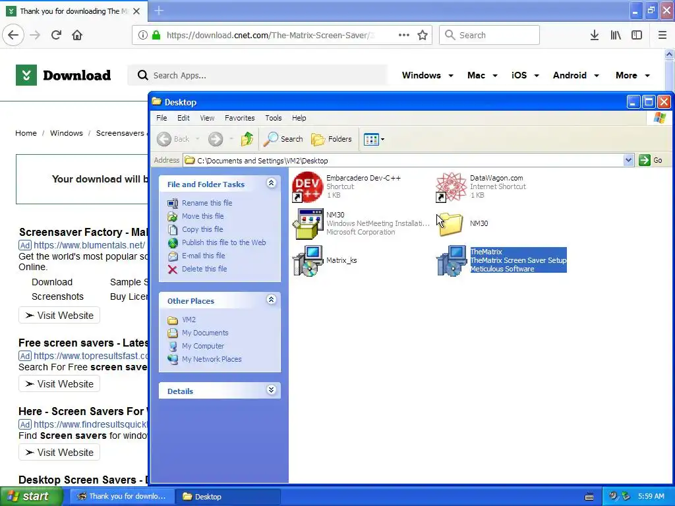Click site information icon in URL bar
This screenshot has width=675, height=506.
(142, 36)
